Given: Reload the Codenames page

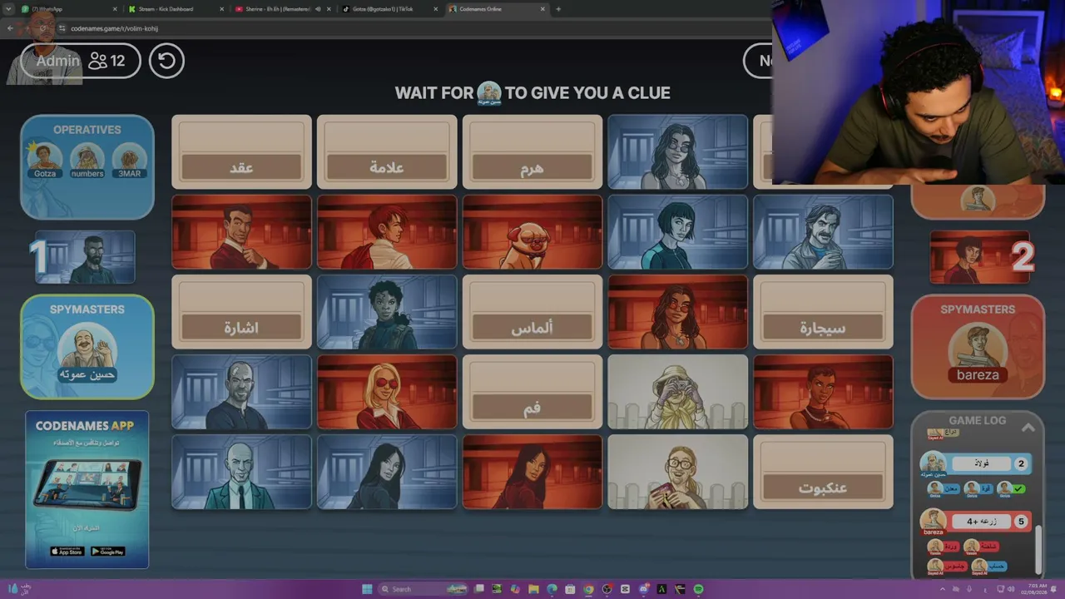Looking at the screenshot, I should (x=43, y=28).
